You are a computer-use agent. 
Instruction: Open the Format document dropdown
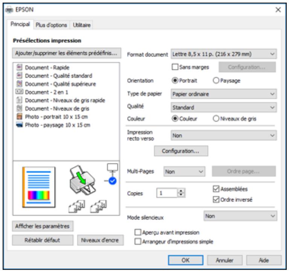click(x=224, y=54)
